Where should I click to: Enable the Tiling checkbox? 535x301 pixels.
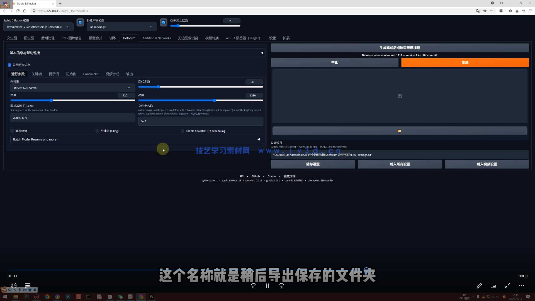tap(97, 131)
